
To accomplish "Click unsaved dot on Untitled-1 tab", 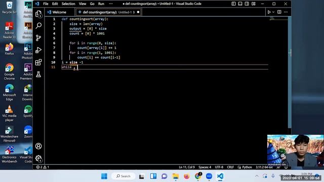I will (138, 12).
